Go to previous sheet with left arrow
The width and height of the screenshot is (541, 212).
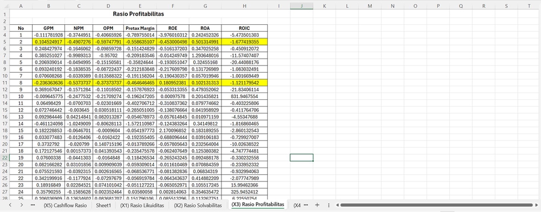coord(10,205)
